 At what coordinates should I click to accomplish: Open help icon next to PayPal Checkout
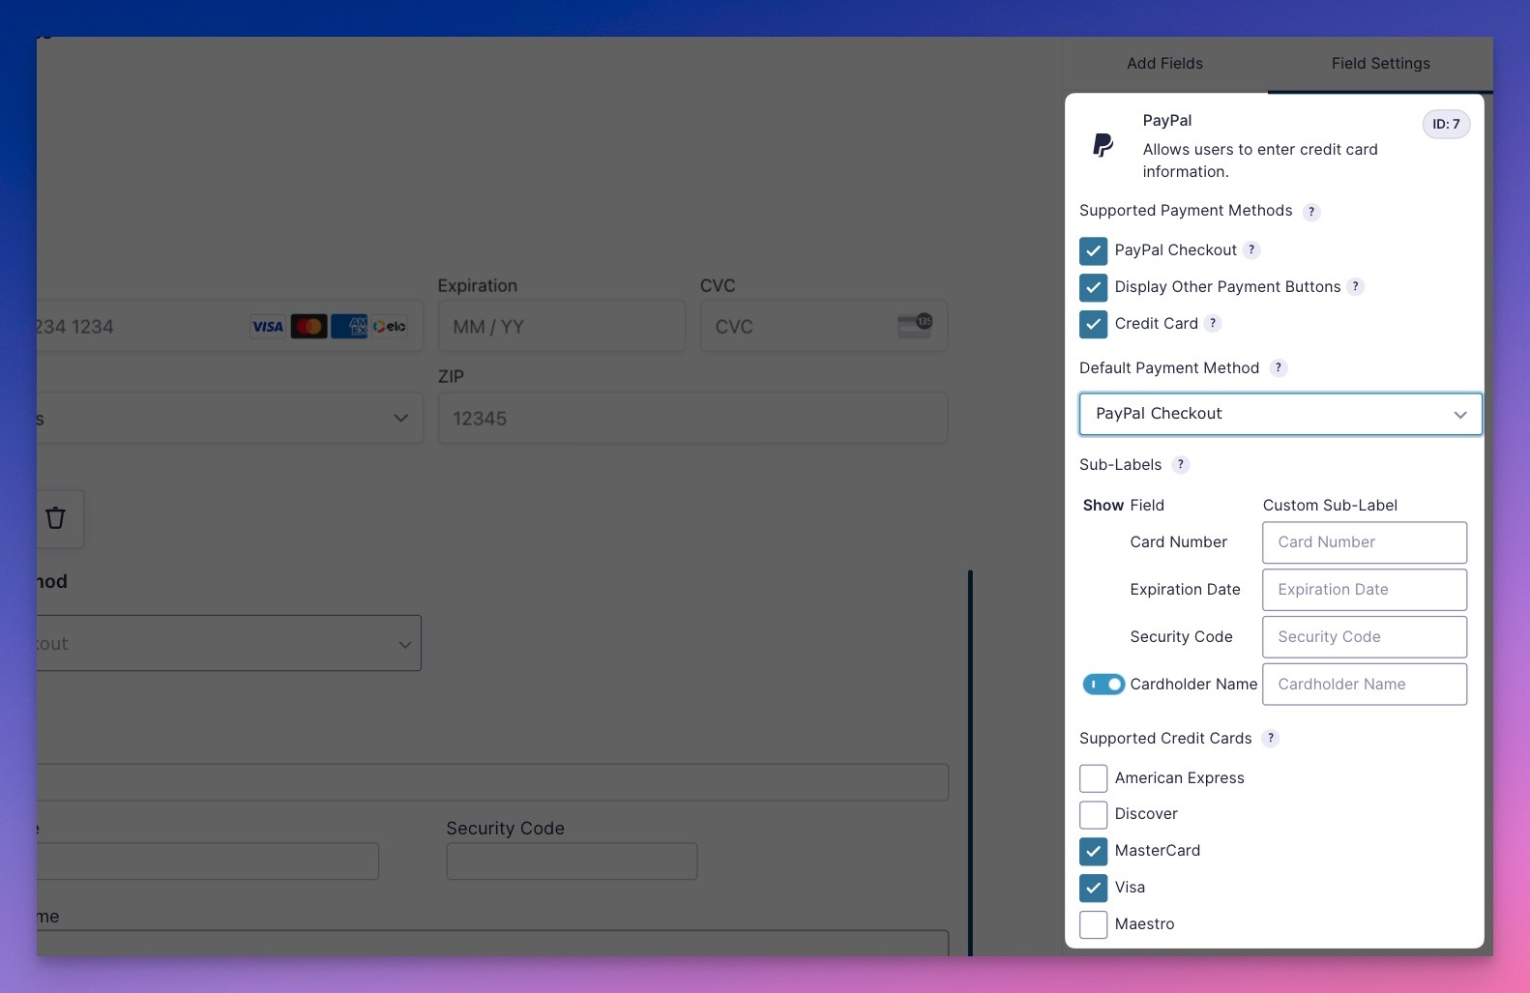(x=1251, y=249)
